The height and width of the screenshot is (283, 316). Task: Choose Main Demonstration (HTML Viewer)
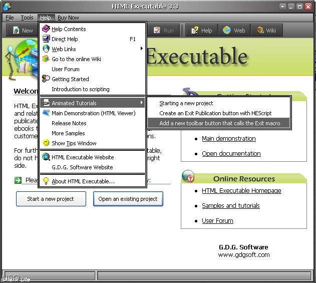tap(92, 113)
